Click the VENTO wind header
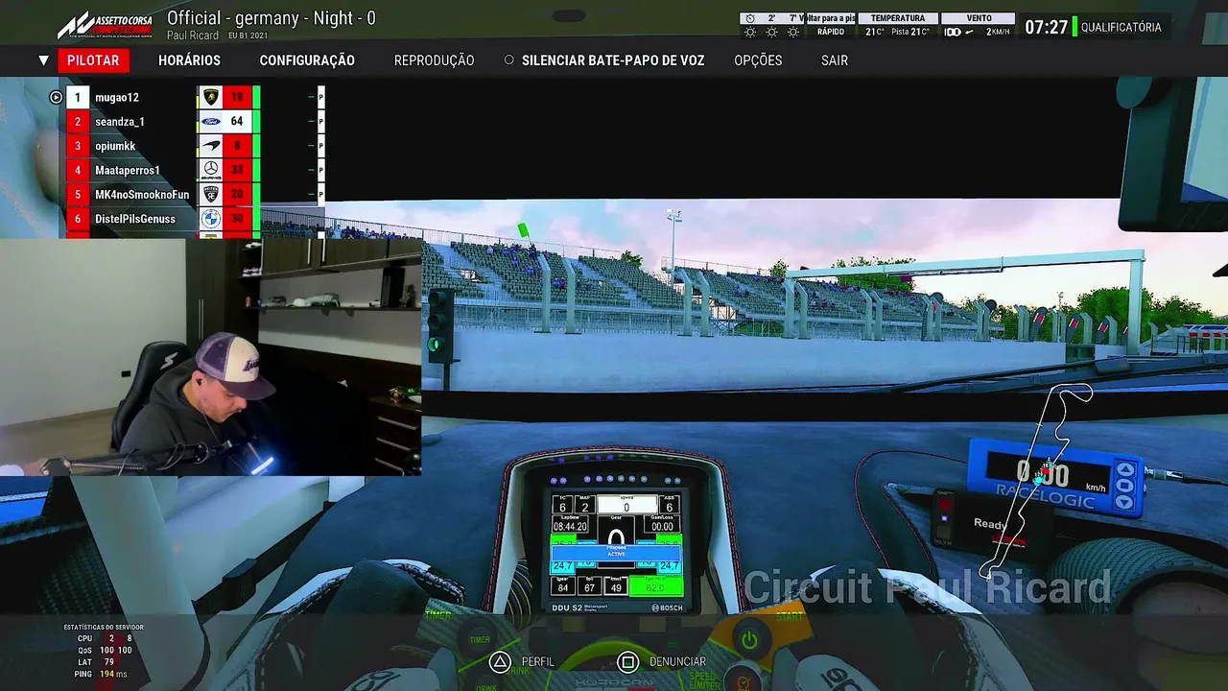The width and height of the screenshot is (1228, 691). click(x=979, y=18)
